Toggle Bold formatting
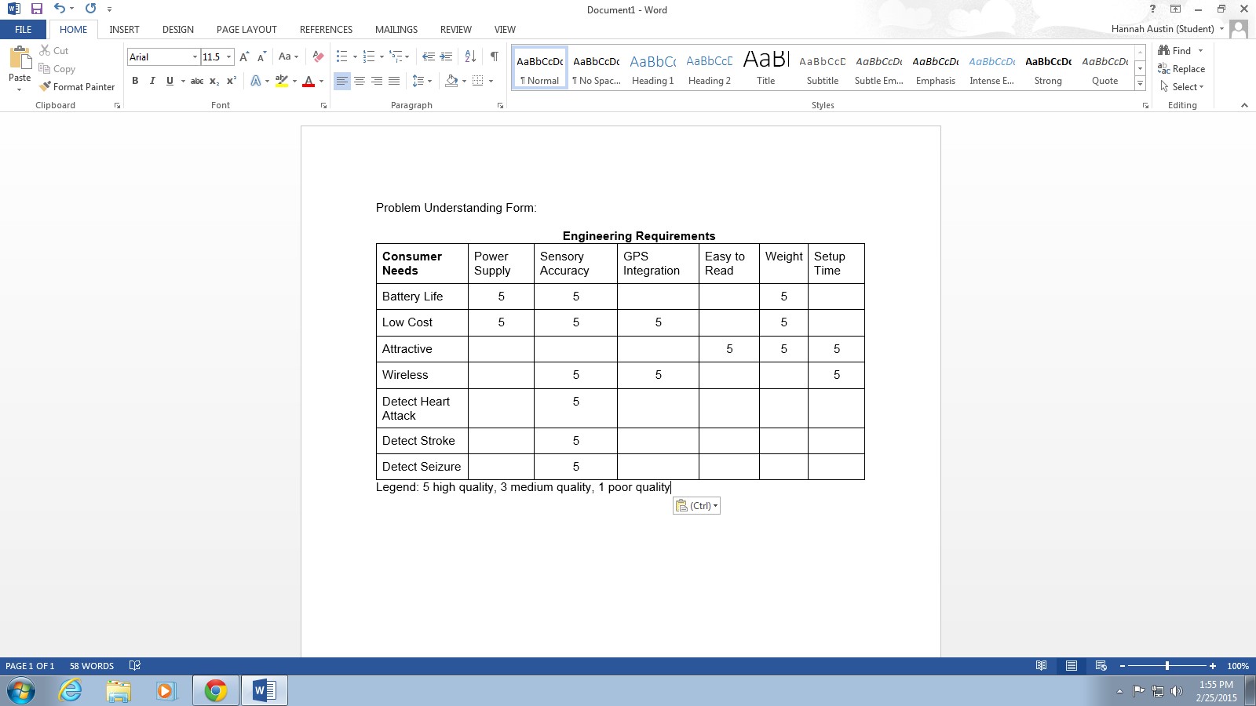Screen dimensions: 1256x706 (135, 81)
